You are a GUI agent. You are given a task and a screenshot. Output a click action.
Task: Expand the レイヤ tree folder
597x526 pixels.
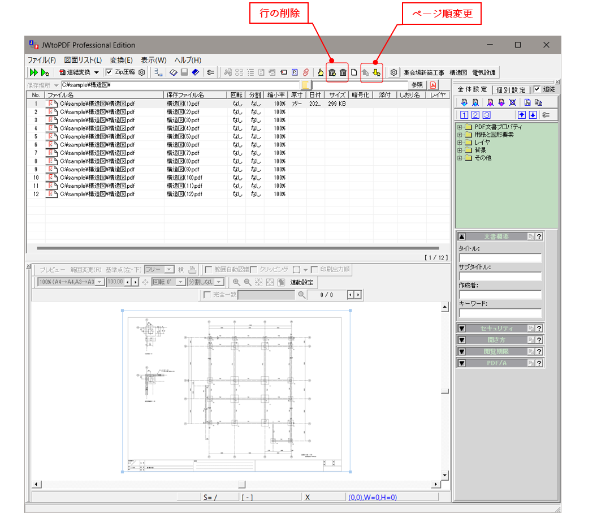click(459, 142)
